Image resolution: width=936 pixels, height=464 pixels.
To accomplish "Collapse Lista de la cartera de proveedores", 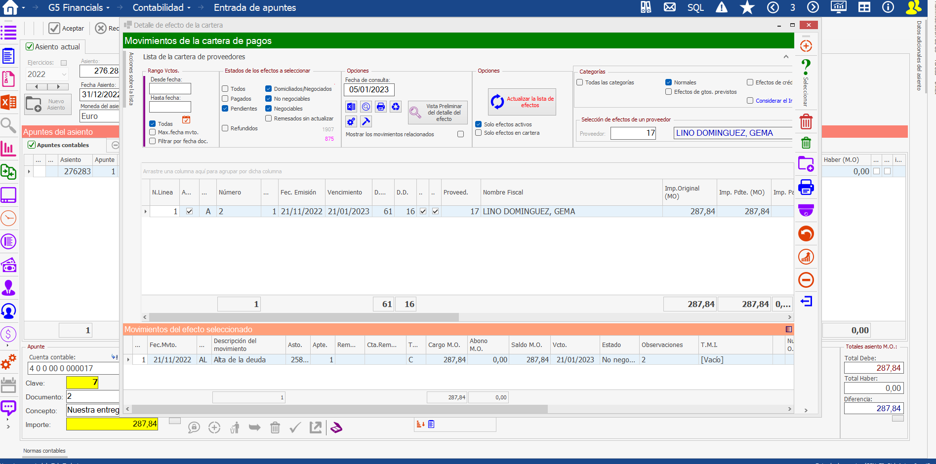I will click(x=786, y=57).
